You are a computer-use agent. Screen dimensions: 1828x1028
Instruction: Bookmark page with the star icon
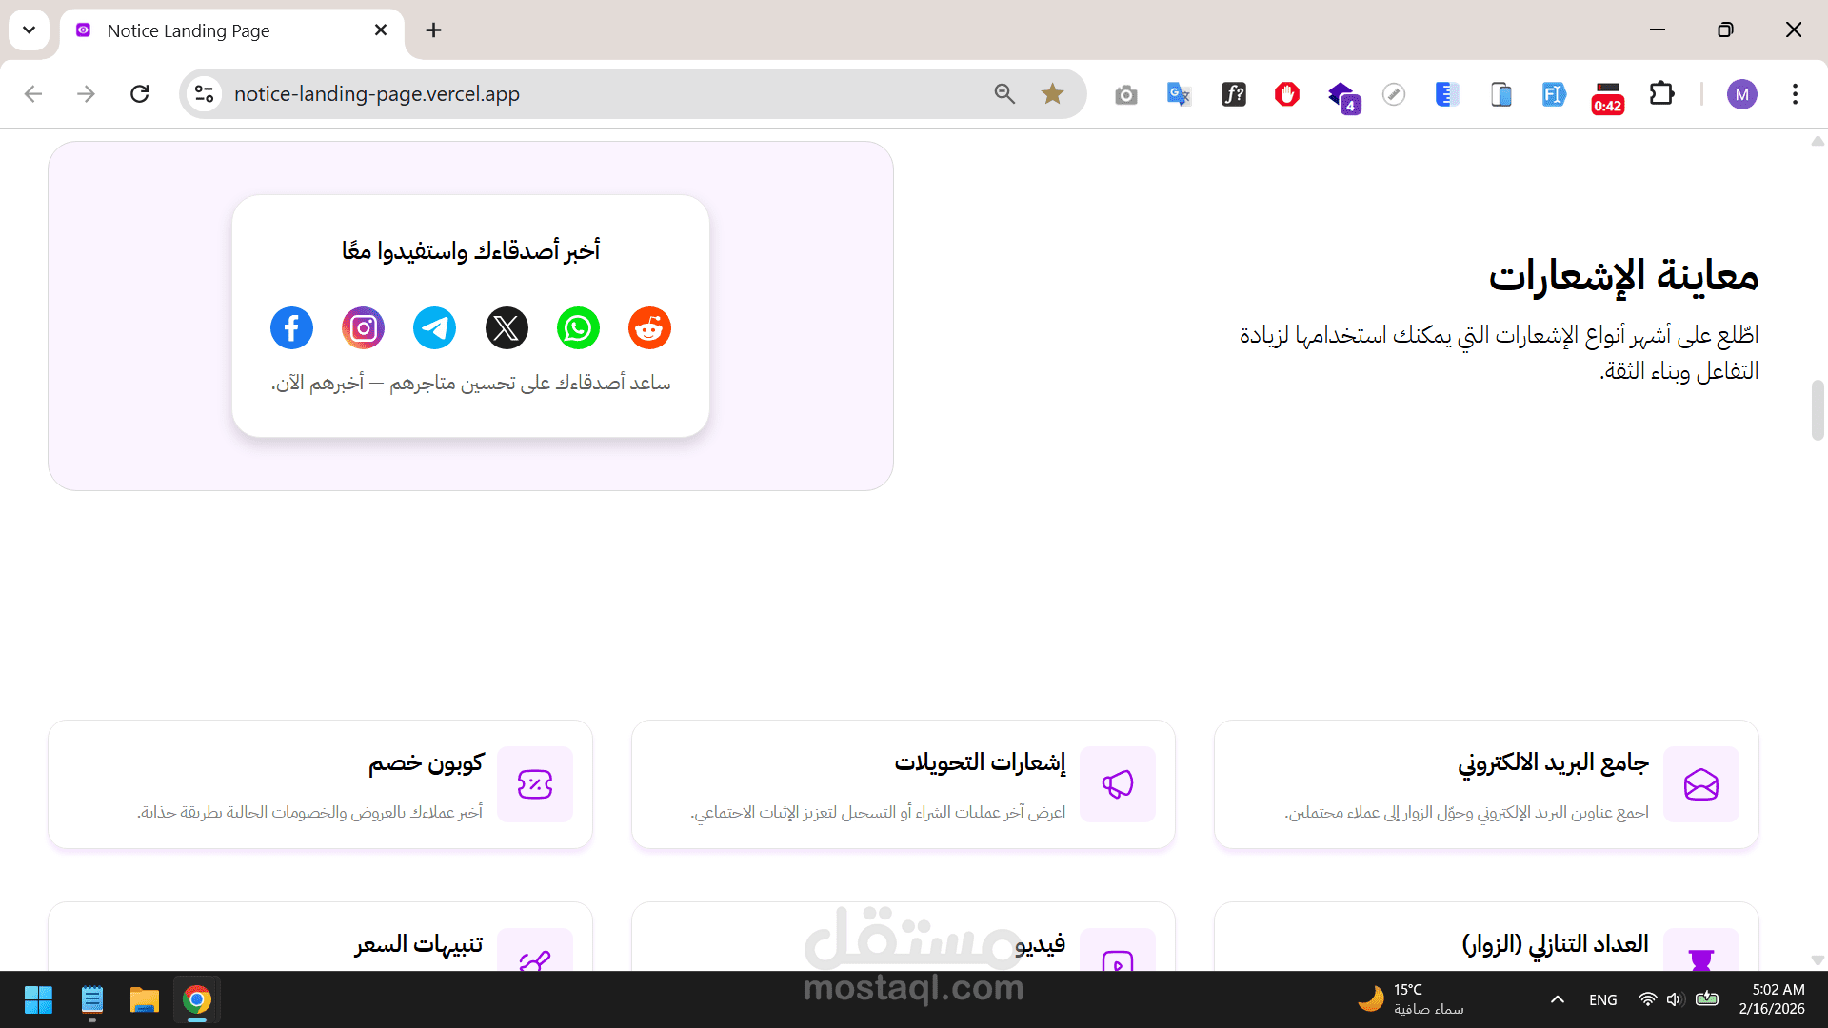point(1052,93)
